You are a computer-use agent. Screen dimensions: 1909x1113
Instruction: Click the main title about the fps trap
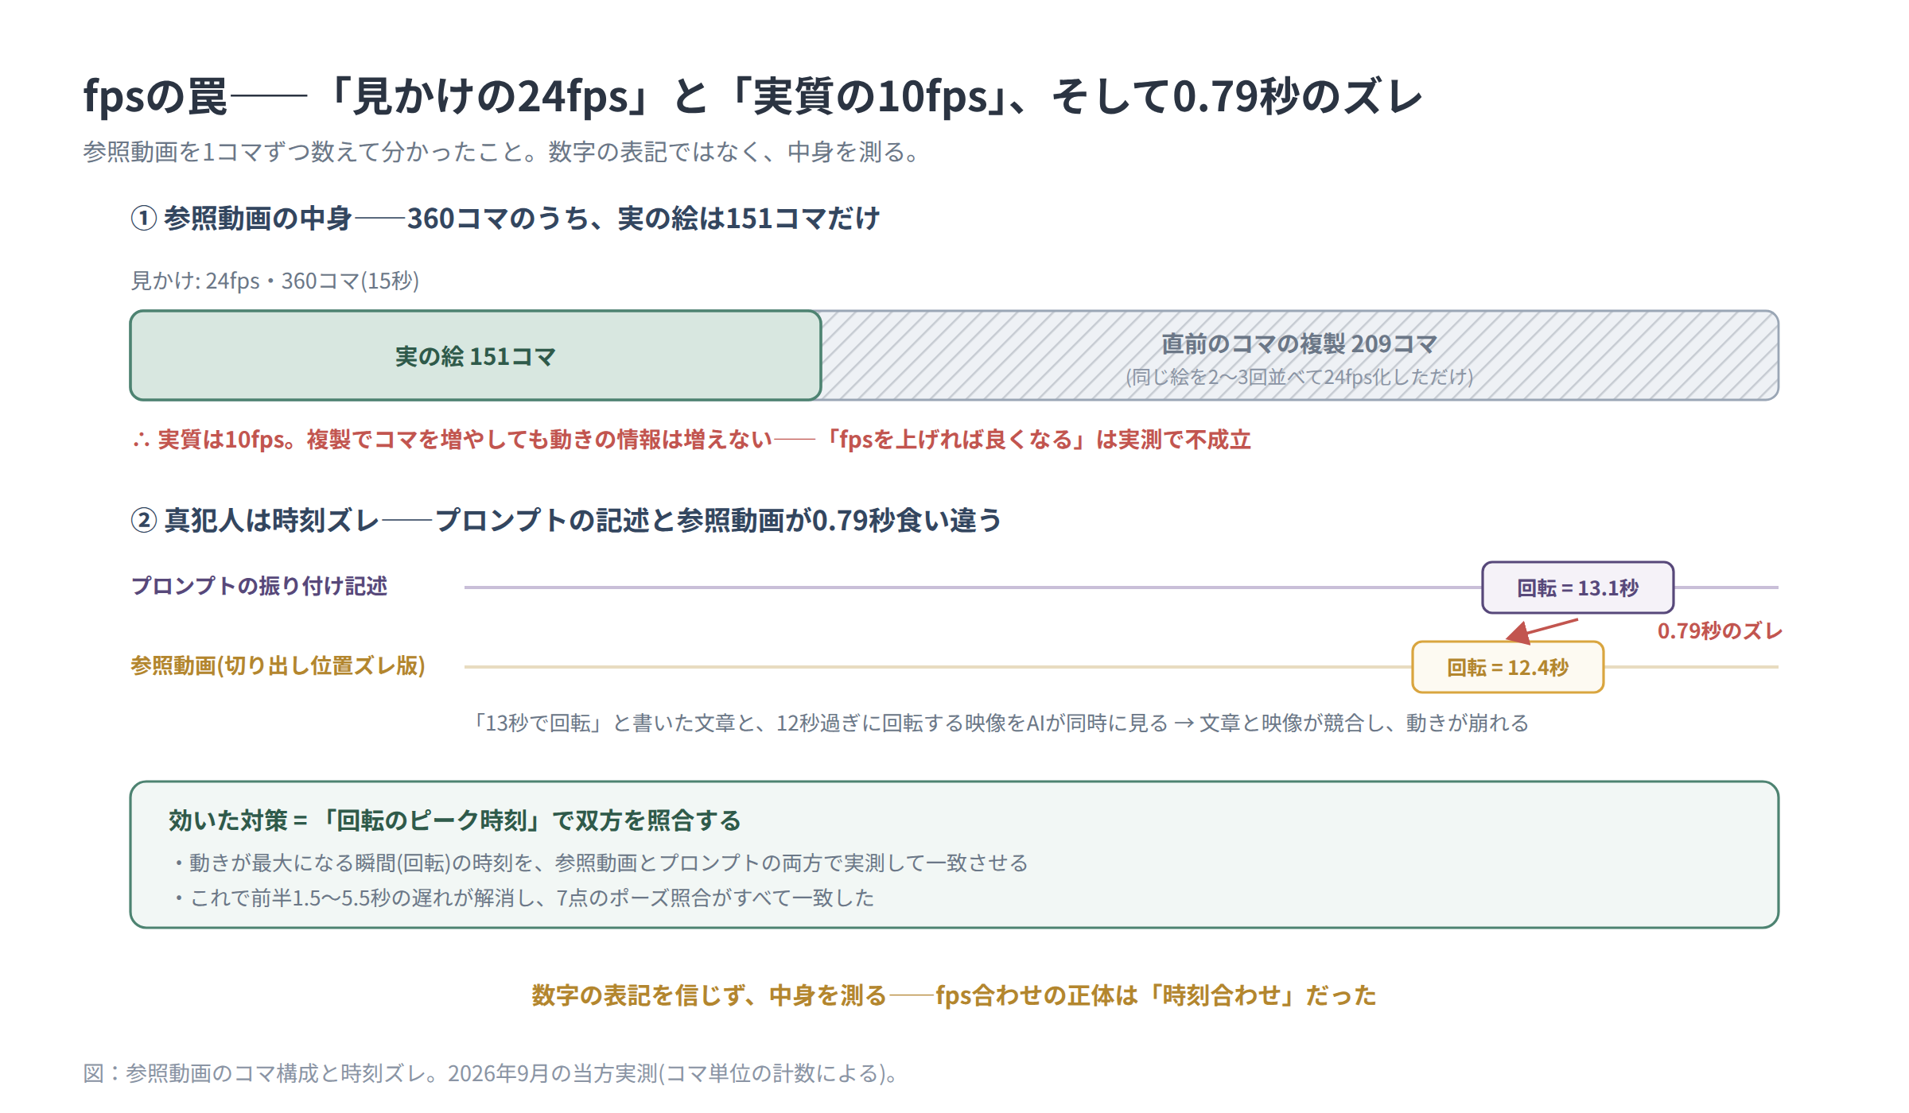[752, 96]
